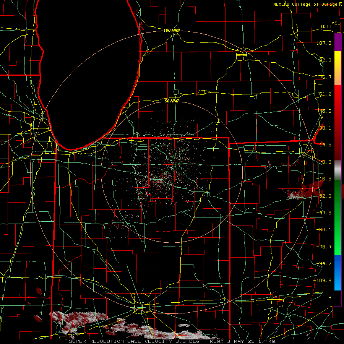Select the 61.2 velocity scale value

click(325, 94)
